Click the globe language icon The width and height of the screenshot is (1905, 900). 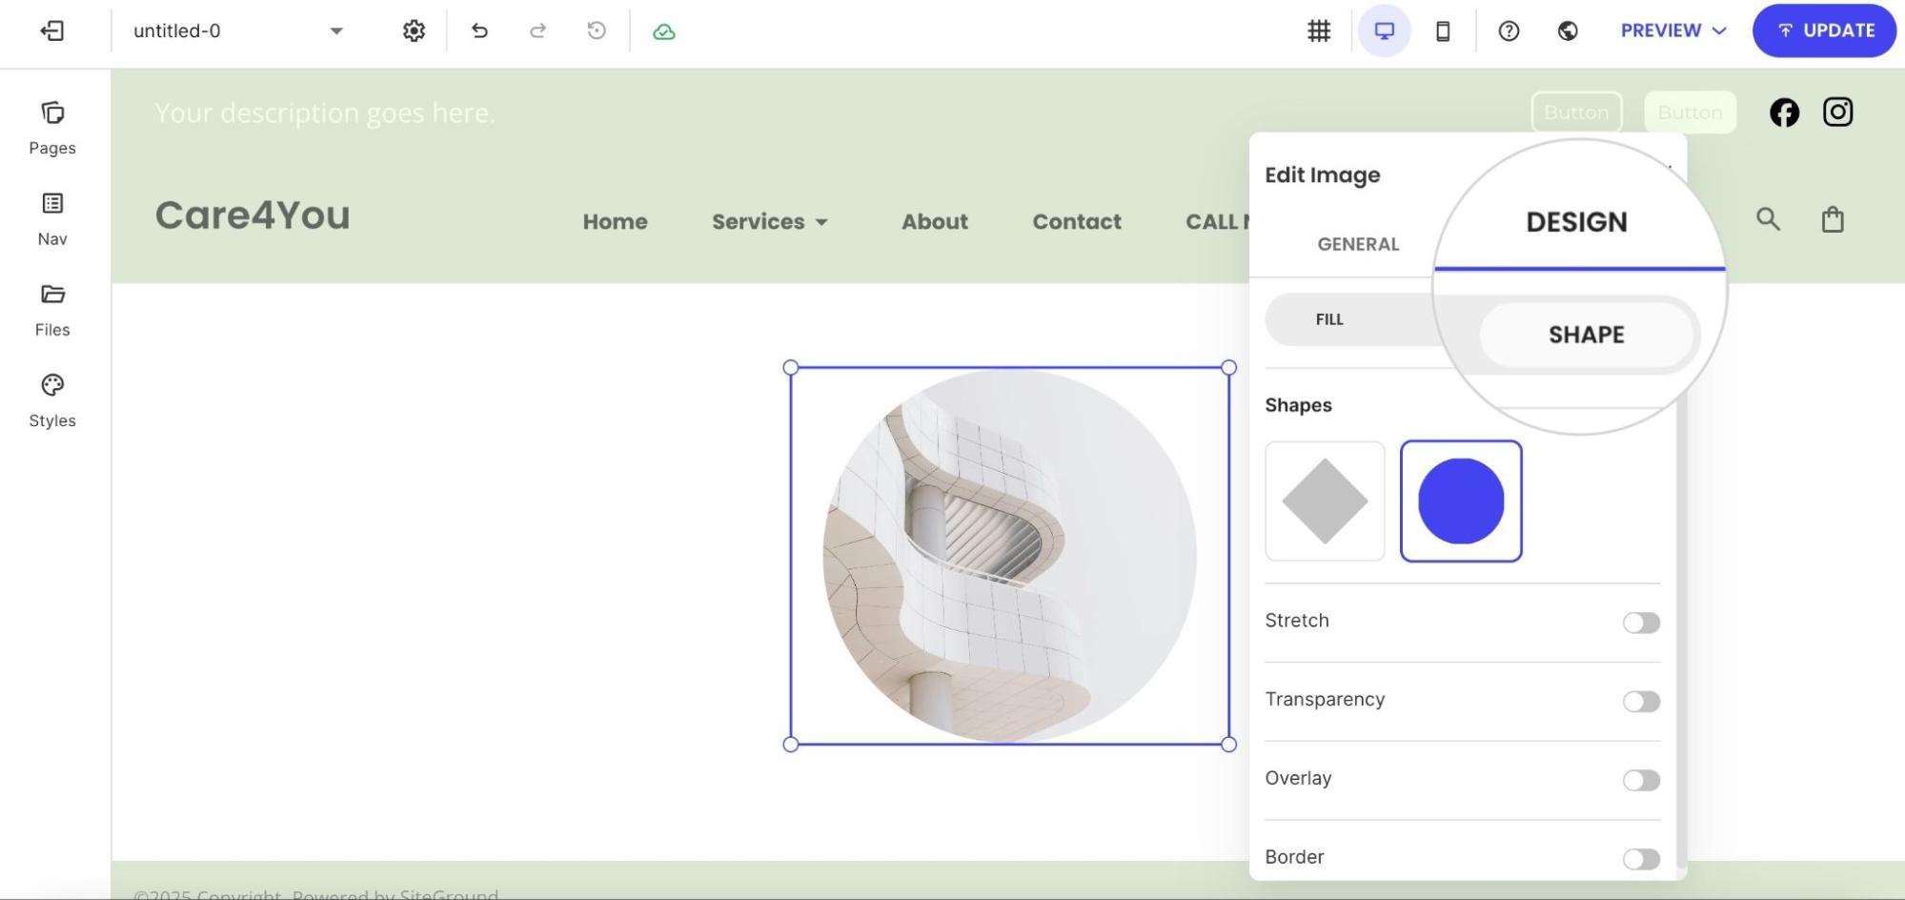1568,31
